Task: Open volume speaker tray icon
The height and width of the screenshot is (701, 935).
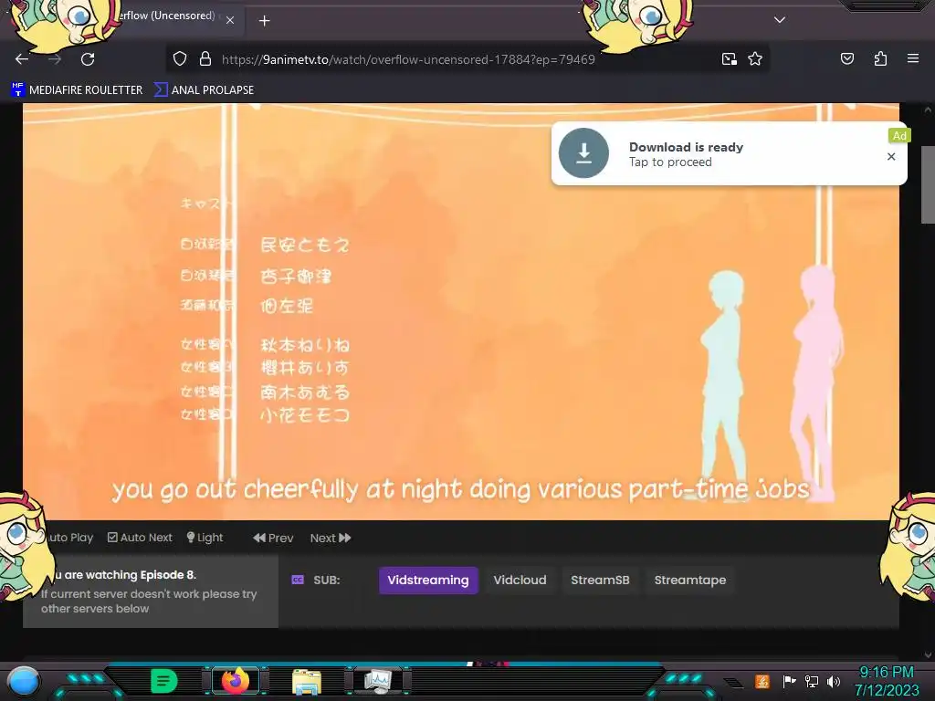Action: point(833,681)
